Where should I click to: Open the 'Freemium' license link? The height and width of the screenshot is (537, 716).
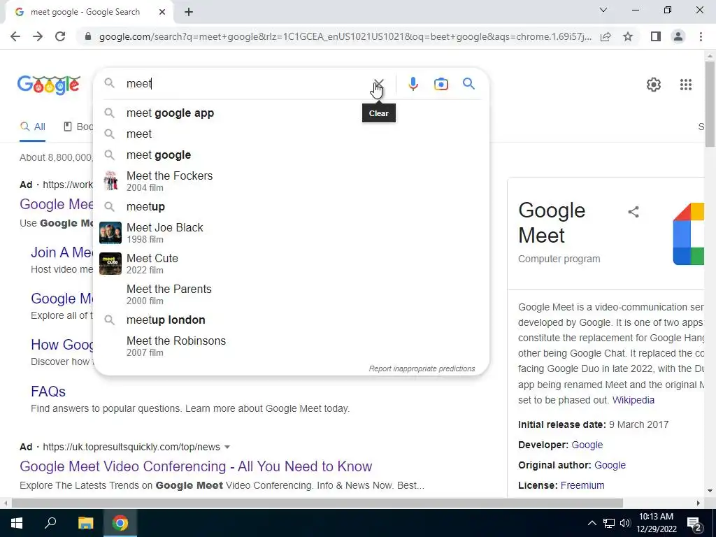(x=582, y=485)
